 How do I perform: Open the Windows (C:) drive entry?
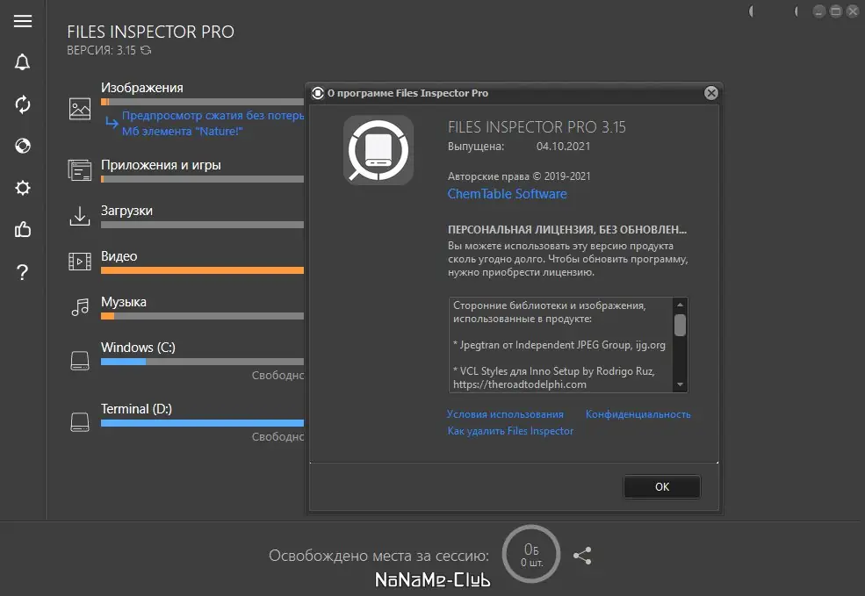coord(138,348)
